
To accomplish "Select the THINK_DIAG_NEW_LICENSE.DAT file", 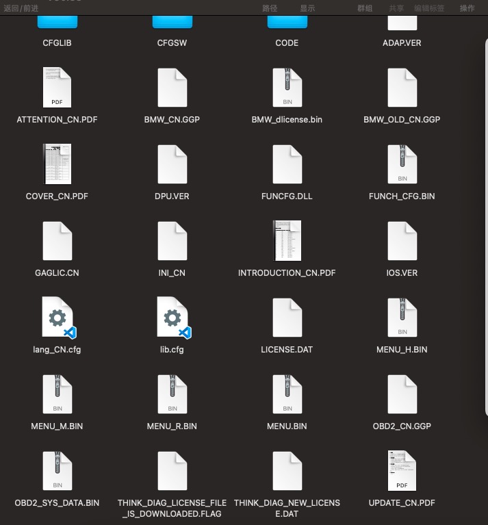I will point(287,470).
